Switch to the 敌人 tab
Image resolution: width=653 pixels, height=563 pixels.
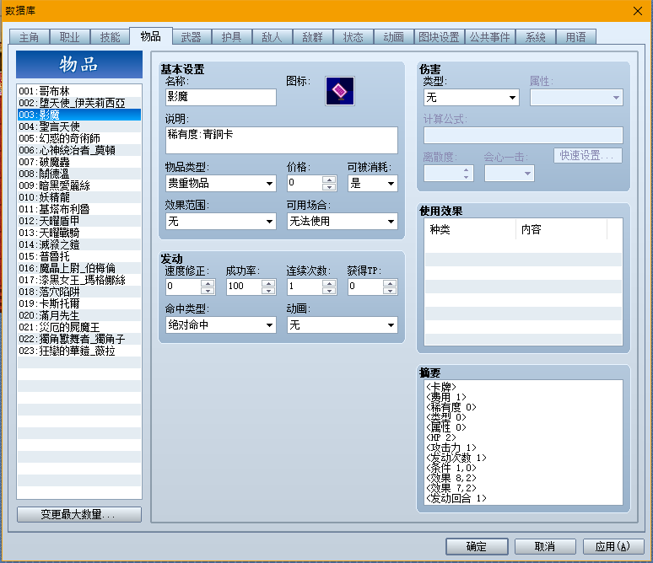pyautogui.click(x=272, y=37)
